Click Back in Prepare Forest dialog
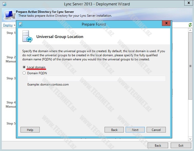The height and width of the screenshot is (151, 194). pos(114,130)
